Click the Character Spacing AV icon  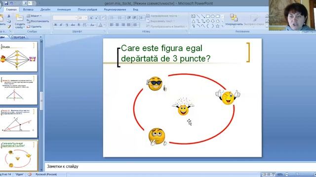tap(84, 25)
